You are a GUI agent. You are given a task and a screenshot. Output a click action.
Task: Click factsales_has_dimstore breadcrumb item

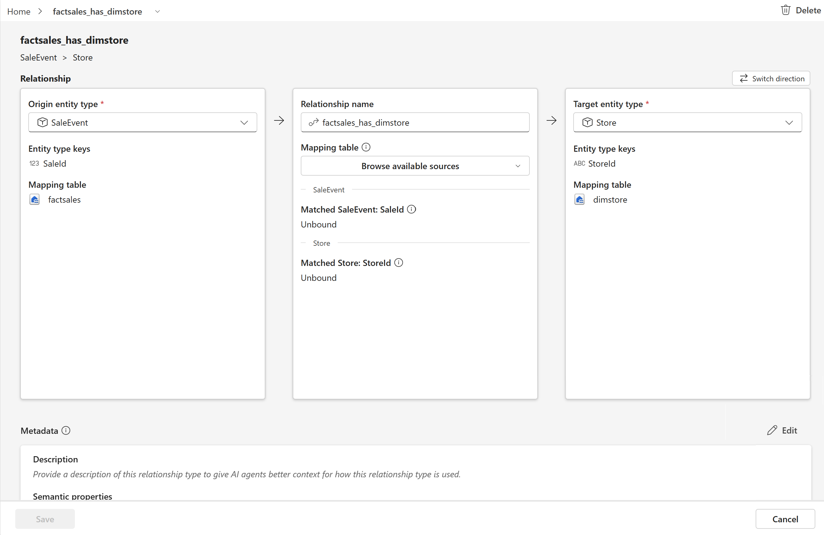click(97, 11)
